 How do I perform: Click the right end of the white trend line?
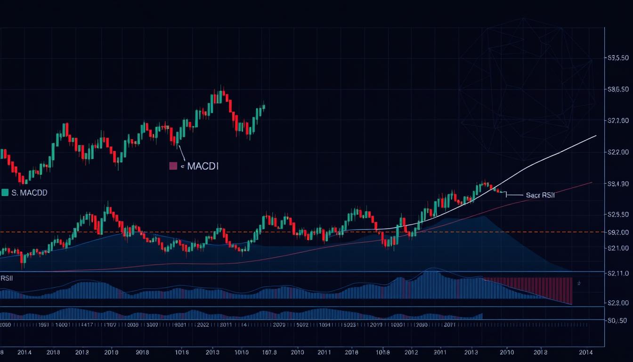pyautogui.click(x=595, y=136)
